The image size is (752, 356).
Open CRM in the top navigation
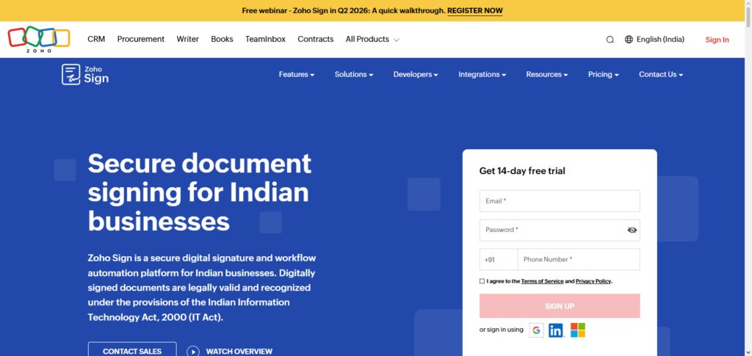[x=96, y=40]
